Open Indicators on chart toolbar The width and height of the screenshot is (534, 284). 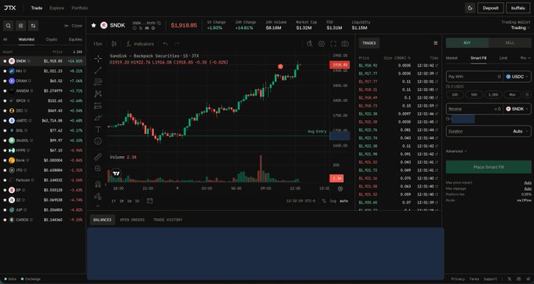(140, 44)
